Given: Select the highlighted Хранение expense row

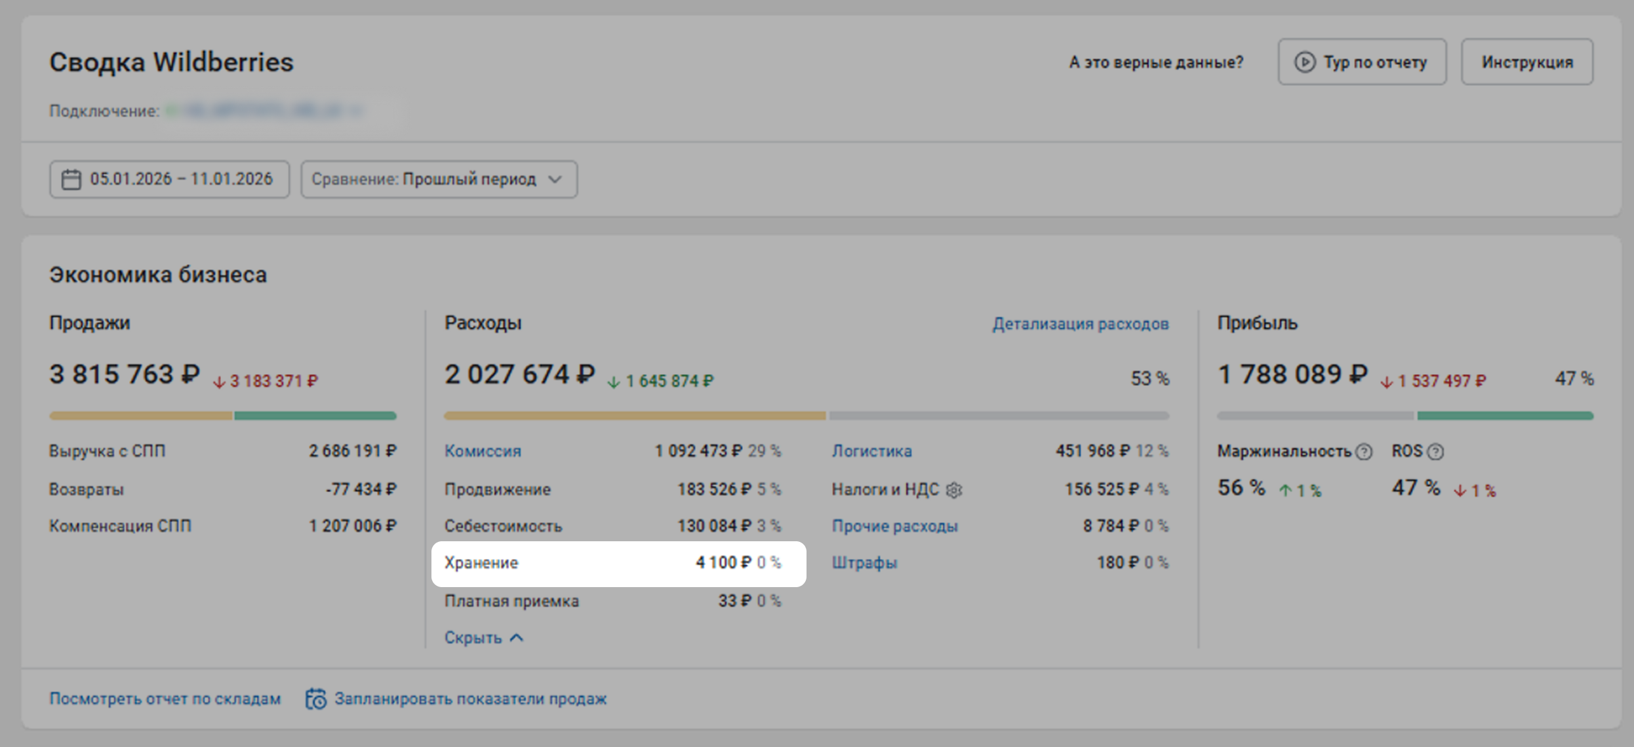Looking at the screenshot, I should click(618, 563).
